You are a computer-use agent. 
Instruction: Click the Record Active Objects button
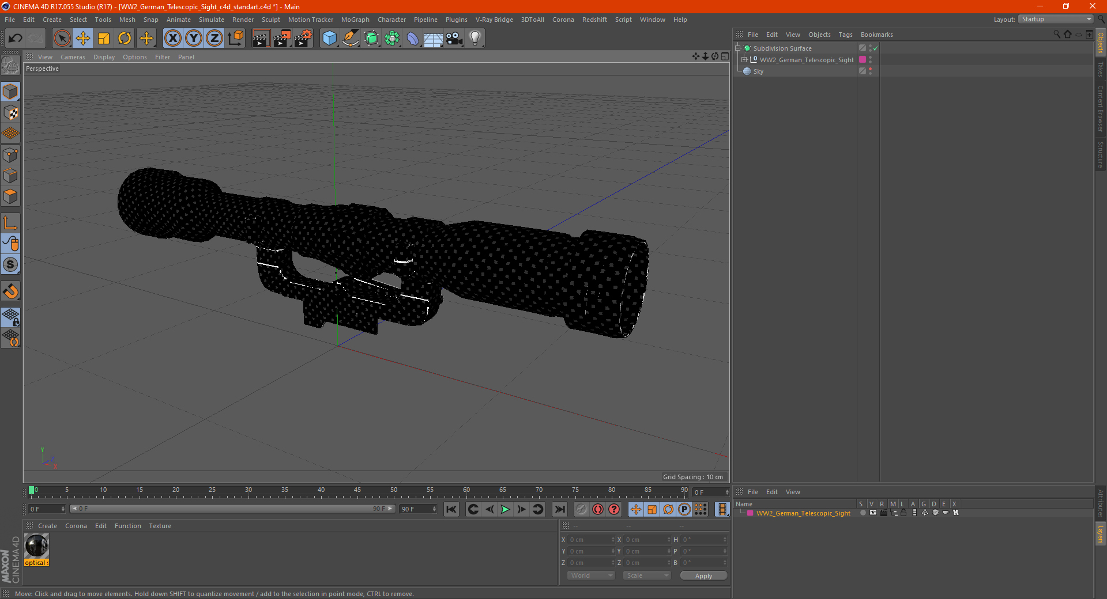(x=582, y=509)
